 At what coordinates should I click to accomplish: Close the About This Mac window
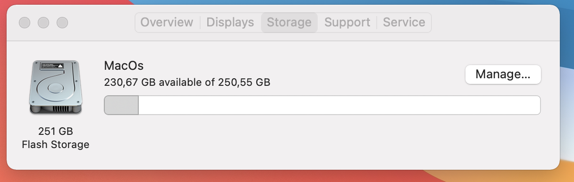25,22
